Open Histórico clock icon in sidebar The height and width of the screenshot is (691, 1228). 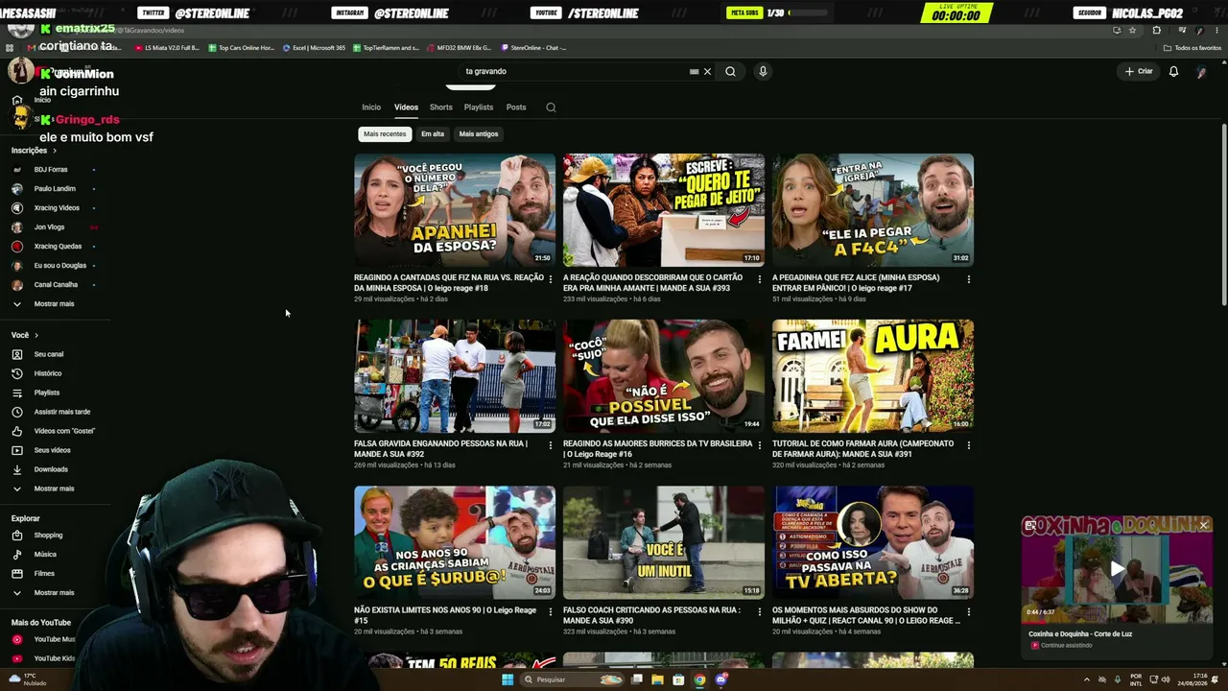point(16,373)
